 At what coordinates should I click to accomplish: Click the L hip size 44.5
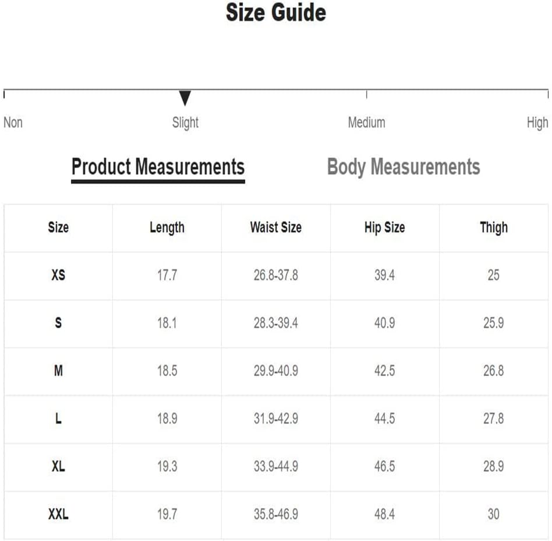(384, 419)
